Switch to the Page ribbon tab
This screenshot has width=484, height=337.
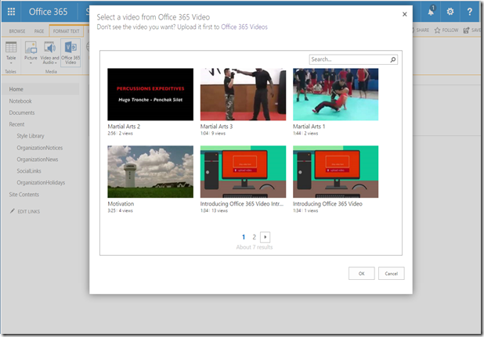tap(39, 31)
